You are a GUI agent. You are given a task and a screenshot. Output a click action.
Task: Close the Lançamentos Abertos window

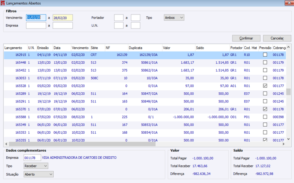(x=290, y=3)
